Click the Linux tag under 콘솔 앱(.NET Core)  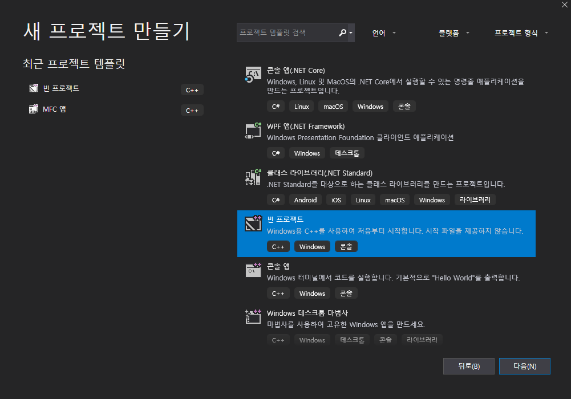pos(302,107)
